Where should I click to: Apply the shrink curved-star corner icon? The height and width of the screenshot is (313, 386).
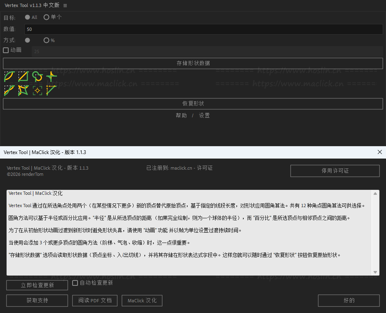(24, 90)
